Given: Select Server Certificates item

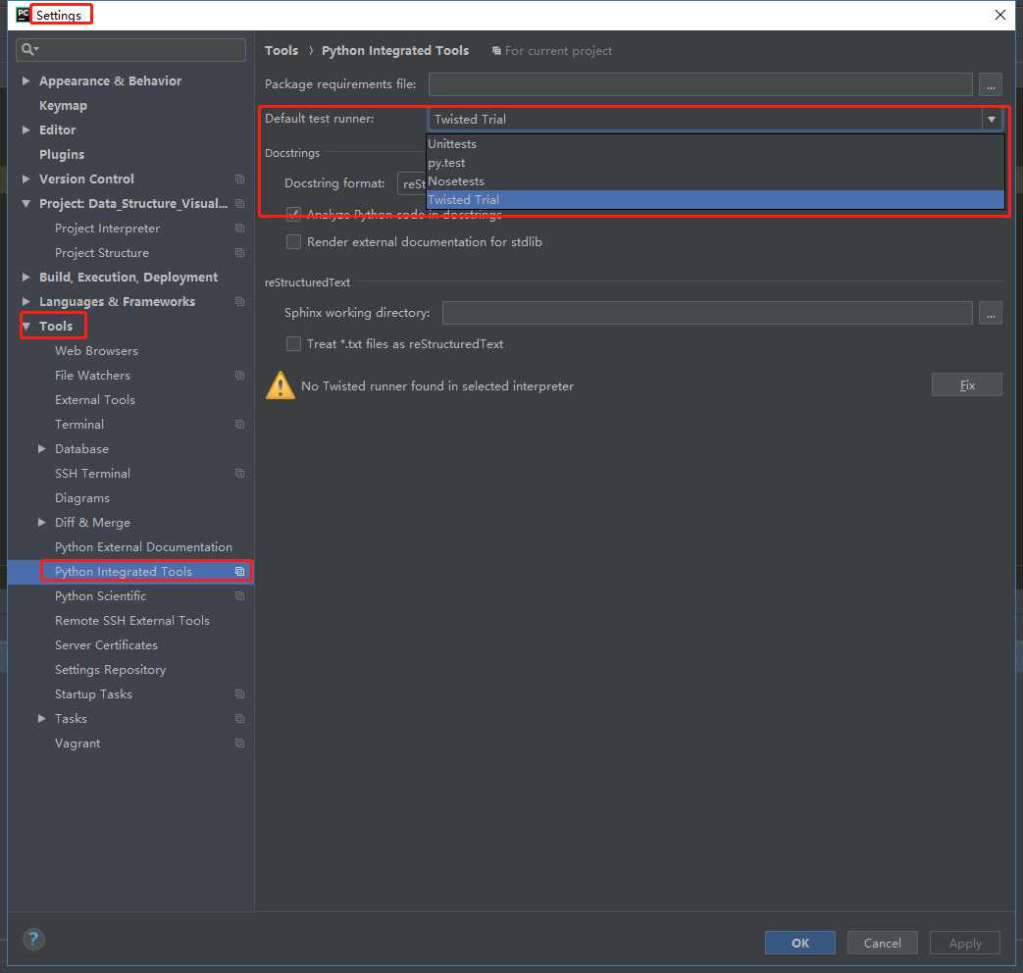Looking at the screenshot, I should pyautogui.click(x=106, y=644).
